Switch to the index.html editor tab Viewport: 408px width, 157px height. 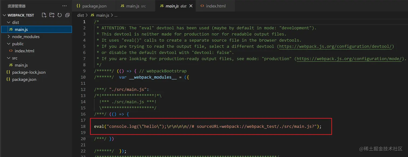(215, 6)
